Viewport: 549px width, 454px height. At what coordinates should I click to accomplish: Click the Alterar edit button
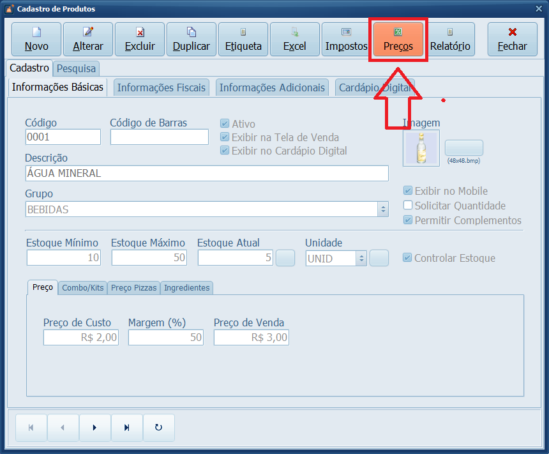coord(88,40)
